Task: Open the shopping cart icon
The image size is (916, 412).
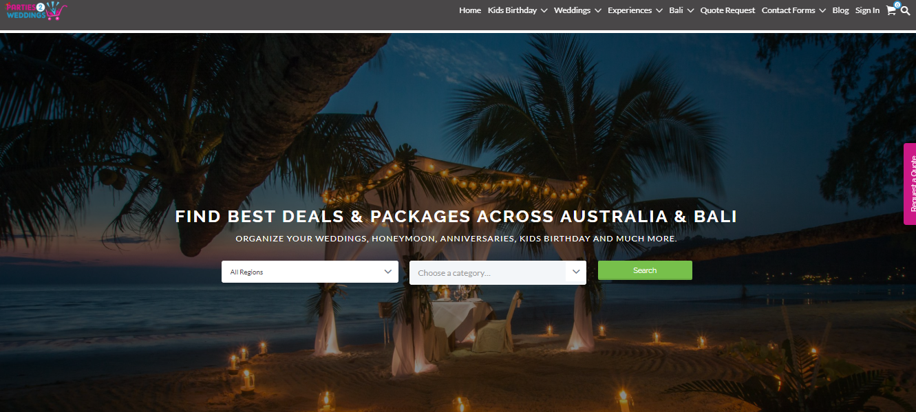Action: pyautogui.click(x=891, y=10)
